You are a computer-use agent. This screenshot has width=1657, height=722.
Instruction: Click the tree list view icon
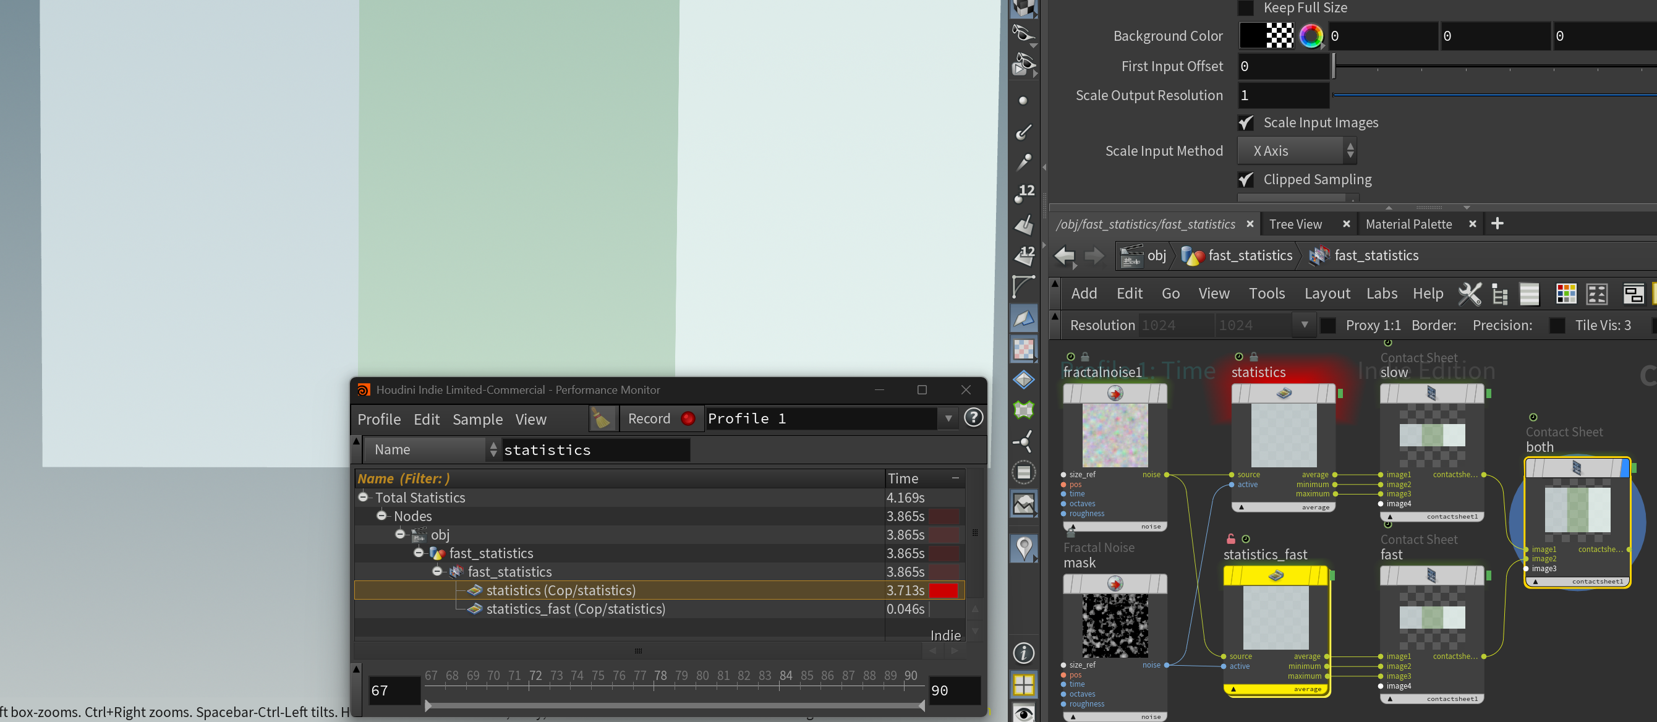coord(1499,294)
